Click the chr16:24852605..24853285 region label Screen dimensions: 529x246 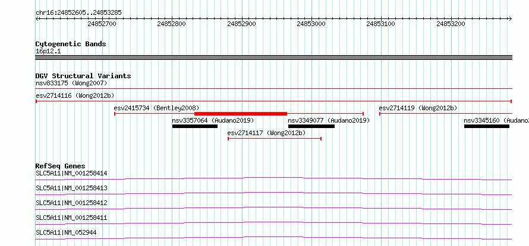click(78, 13)
